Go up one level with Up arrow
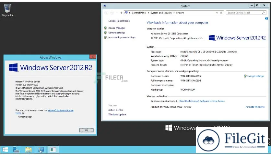Viewport: 271px width, 156px height. [121, 13]
